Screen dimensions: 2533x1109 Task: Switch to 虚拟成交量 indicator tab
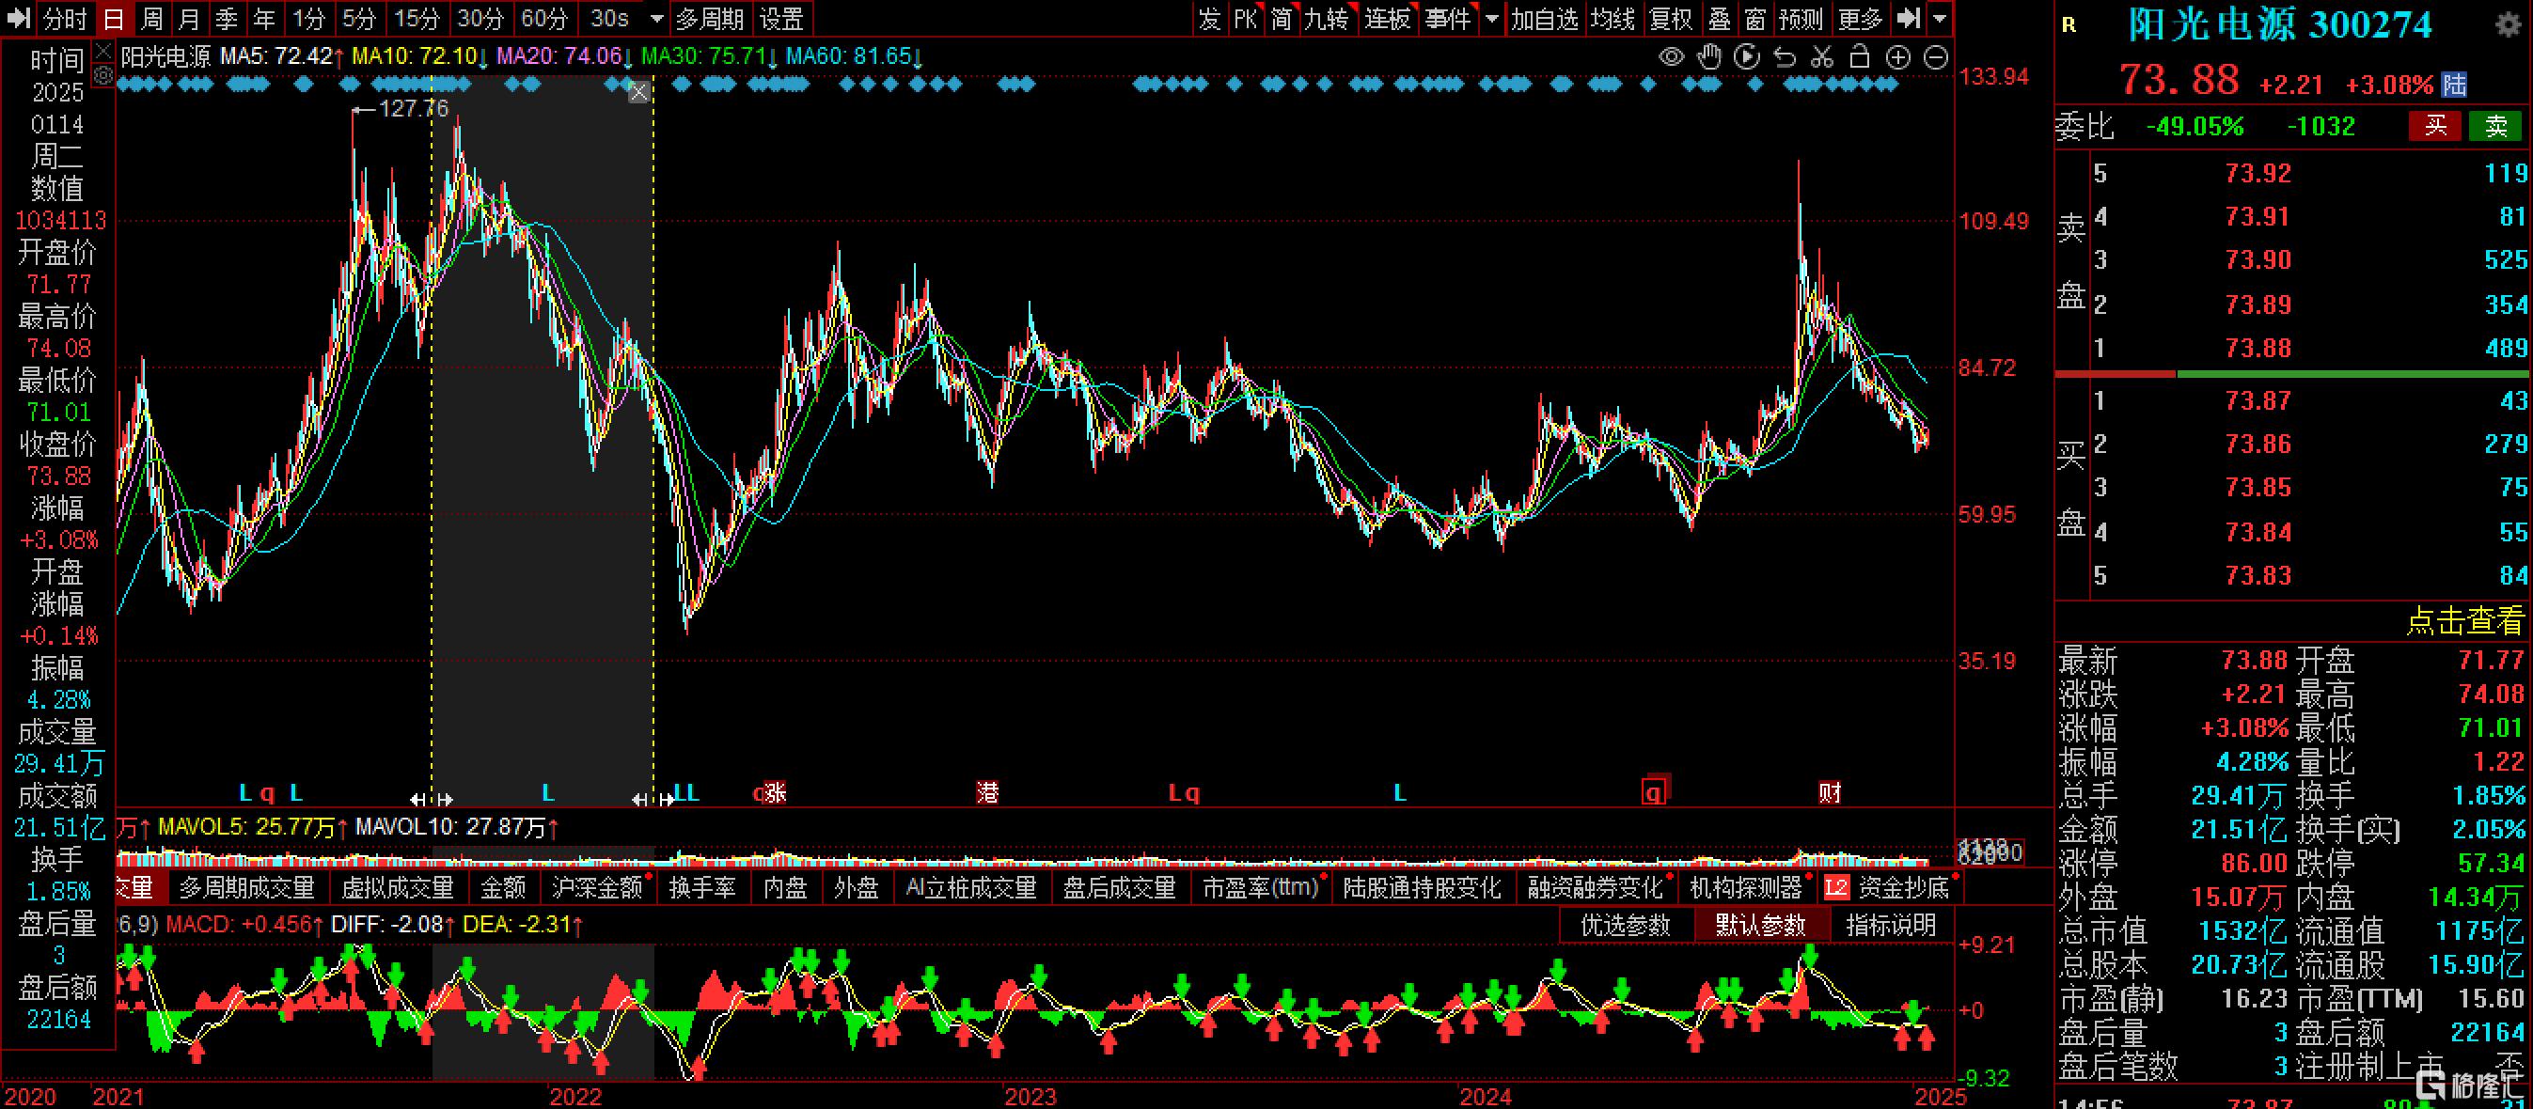398,888
